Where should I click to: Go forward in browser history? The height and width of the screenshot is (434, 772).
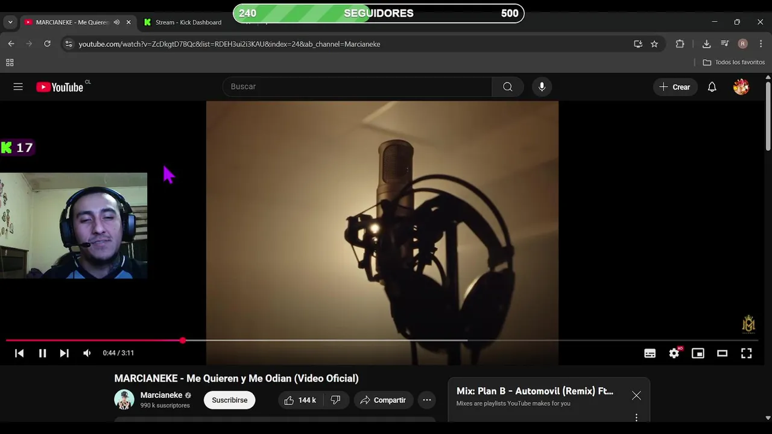tap(29, 44)
